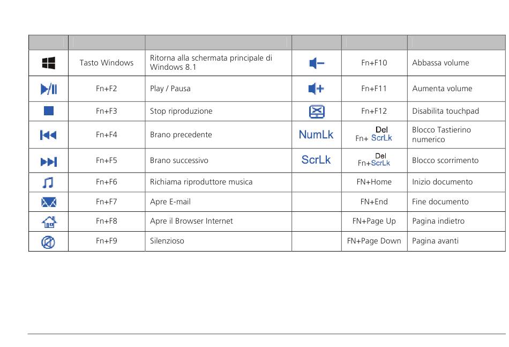
Task: Select the Apre il Browser Internet text
Action: coord(191,222)
